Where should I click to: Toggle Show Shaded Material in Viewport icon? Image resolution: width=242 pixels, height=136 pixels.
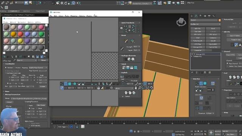tap(37, 57)
